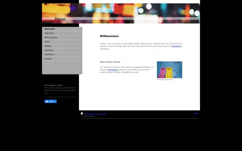Click the Willkommen heading
The width and height of the screenshot is (242, 151).
point(109,36)
